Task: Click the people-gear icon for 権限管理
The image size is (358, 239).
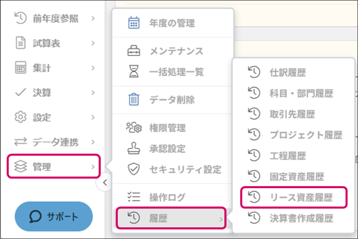Action: pyautogui.click(x=134, y=128)
